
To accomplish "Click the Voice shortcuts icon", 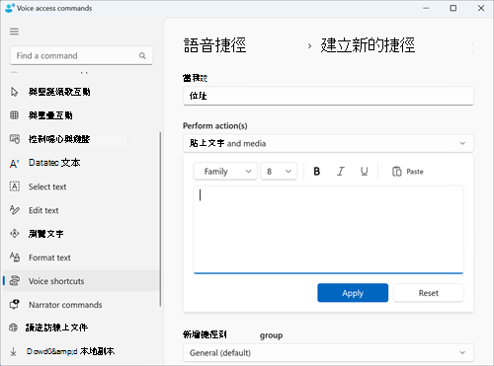I will tap(15, 280).
